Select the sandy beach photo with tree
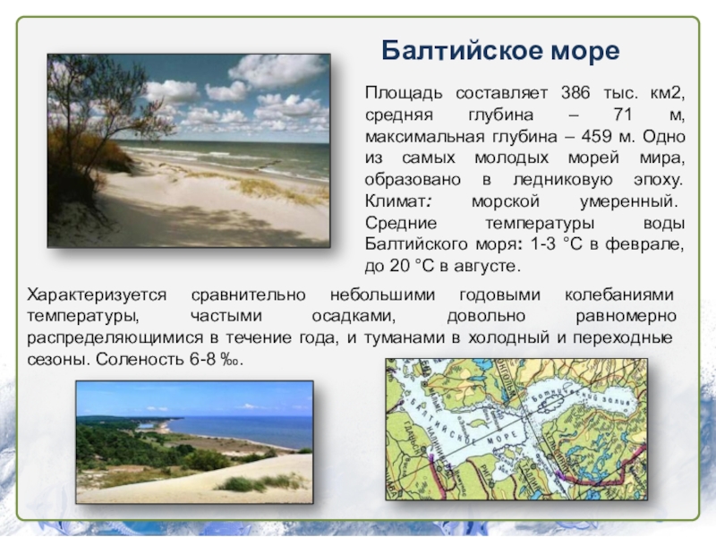This screenshot has width=716, height=537. [188, 150]
